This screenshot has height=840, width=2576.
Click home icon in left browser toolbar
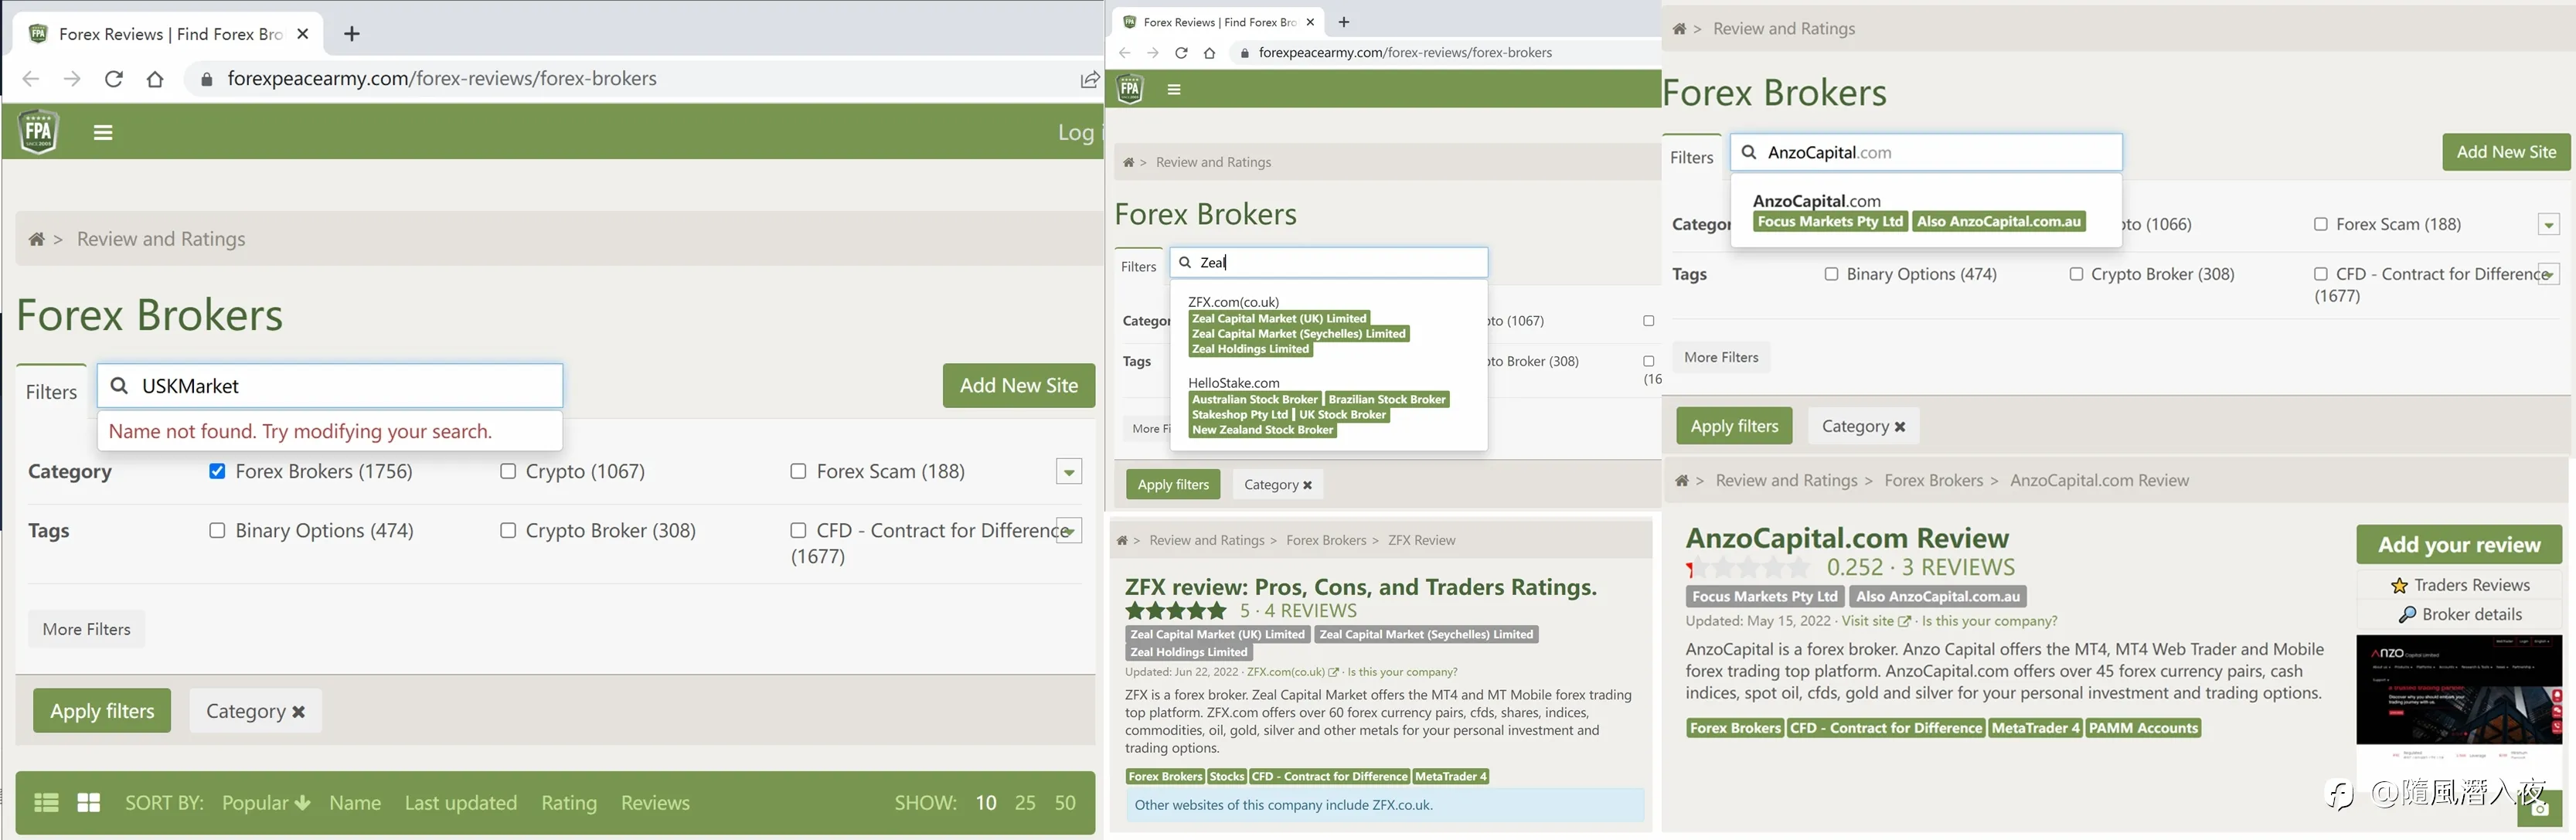click(155, 79)
